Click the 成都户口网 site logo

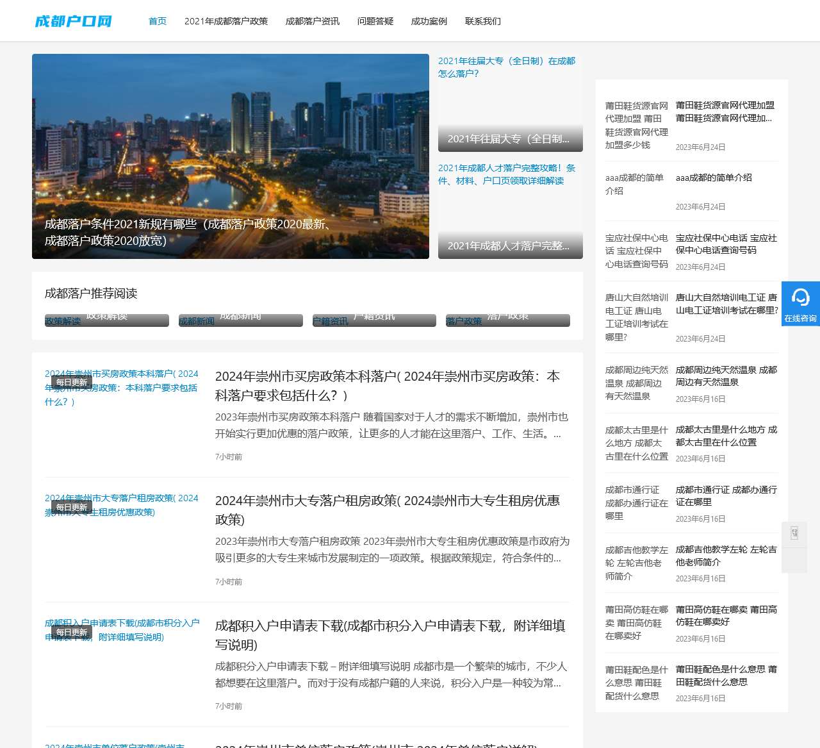pos(73,21)
